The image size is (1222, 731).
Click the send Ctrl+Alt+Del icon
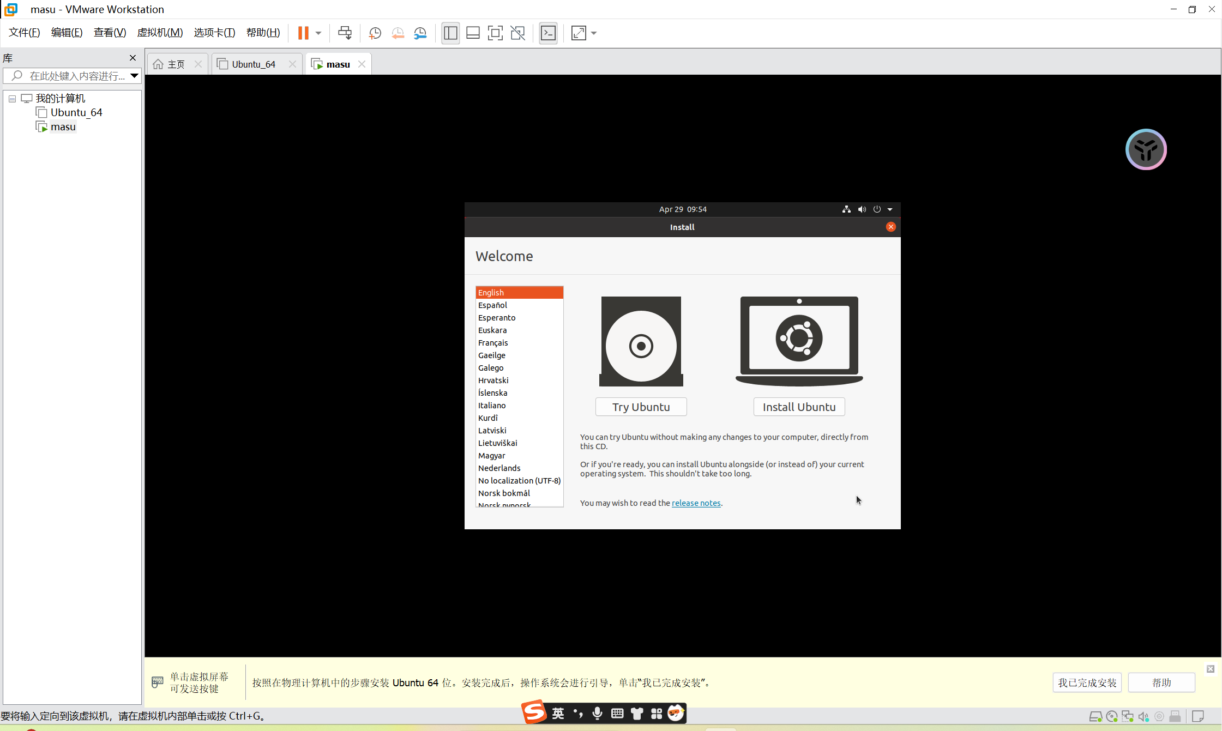coord(345,33)
